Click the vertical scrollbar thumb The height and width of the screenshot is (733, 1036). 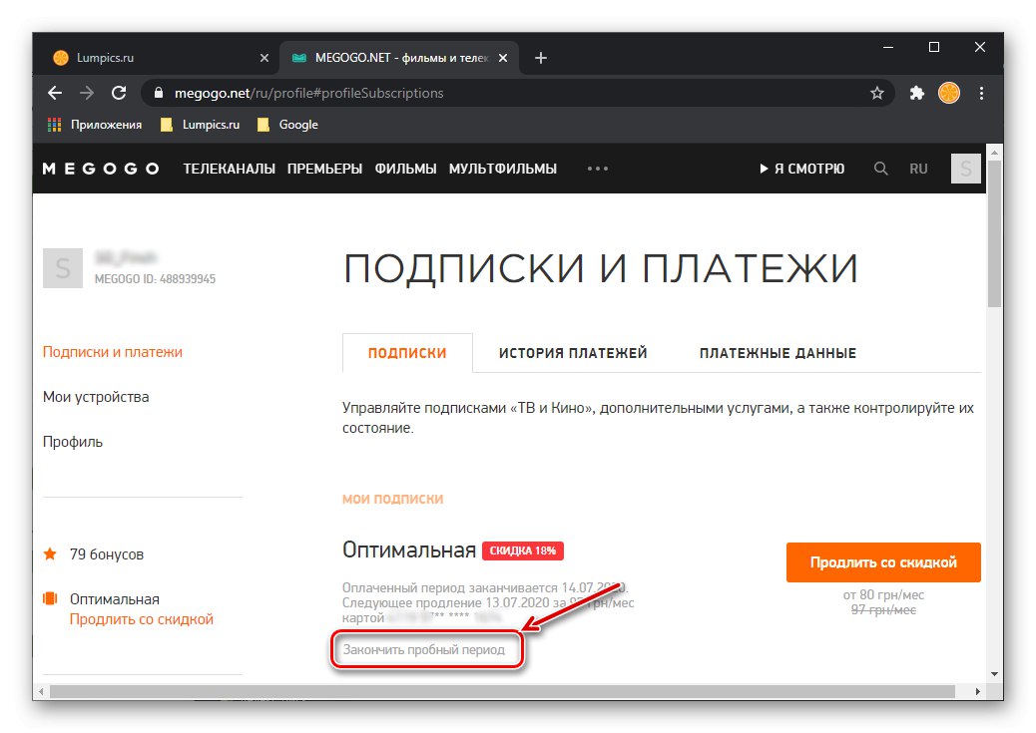pos(994,232)
